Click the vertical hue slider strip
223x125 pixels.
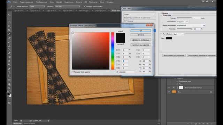tap(113, 51)
